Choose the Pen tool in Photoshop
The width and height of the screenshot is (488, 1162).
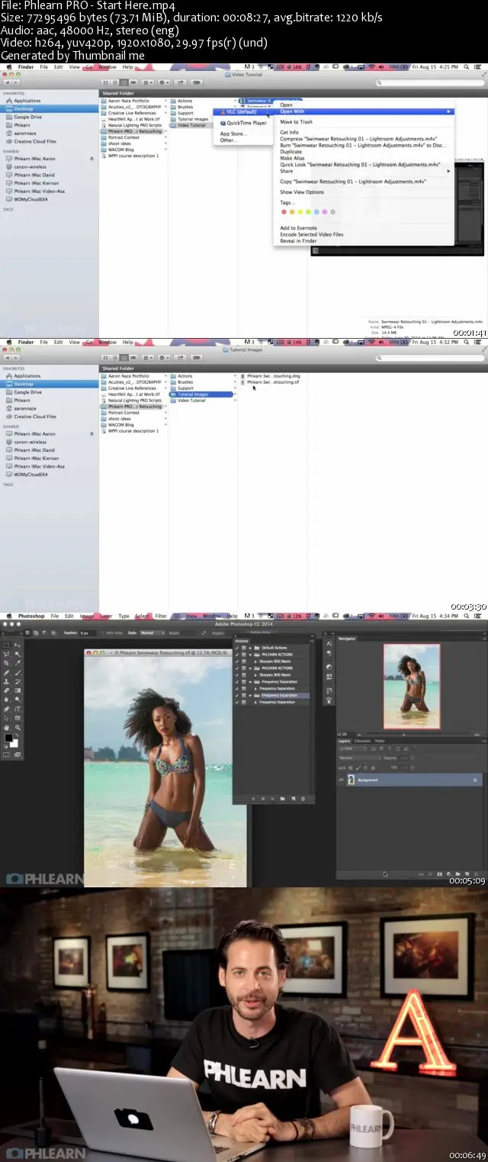tap(7, 708)
